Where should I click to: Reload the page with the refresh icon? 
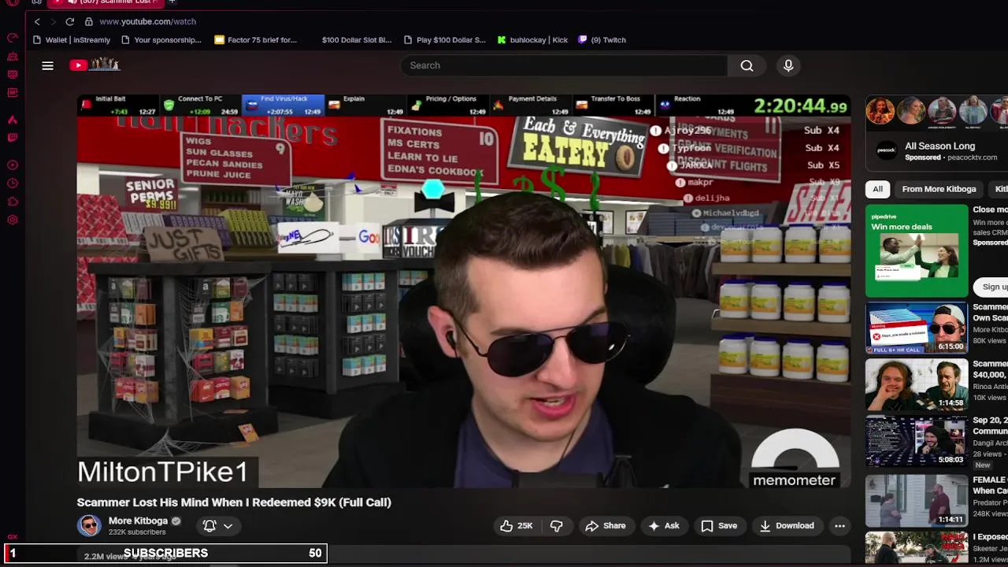pyautogui.click(x=70, y=21)
